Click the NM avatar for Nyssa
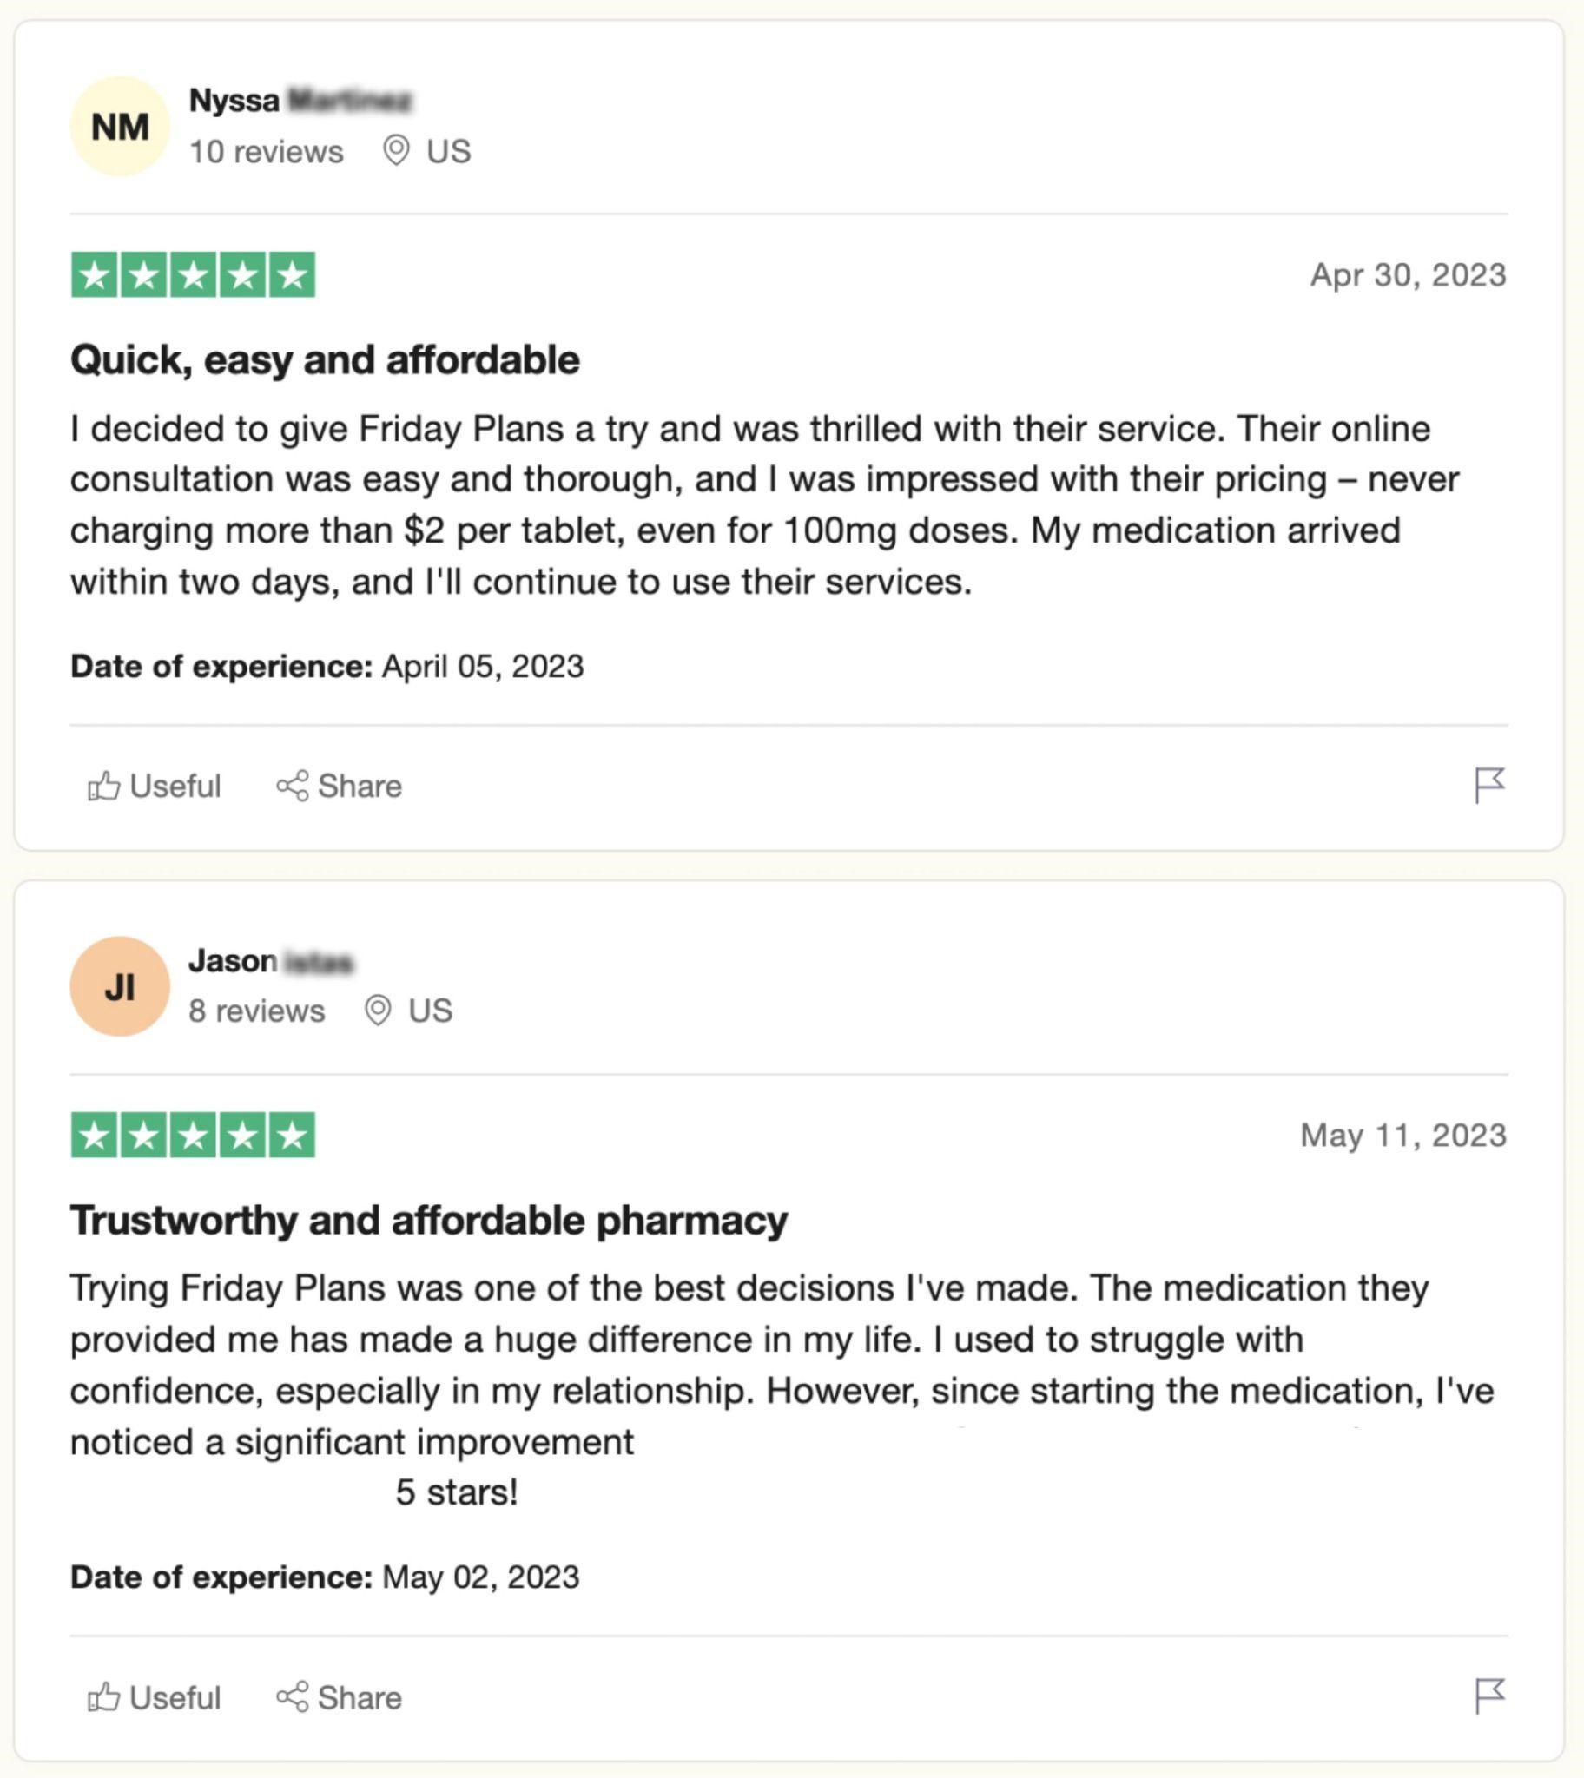This screenshot has width=1584, height=1778. click(x=119, y=127)
